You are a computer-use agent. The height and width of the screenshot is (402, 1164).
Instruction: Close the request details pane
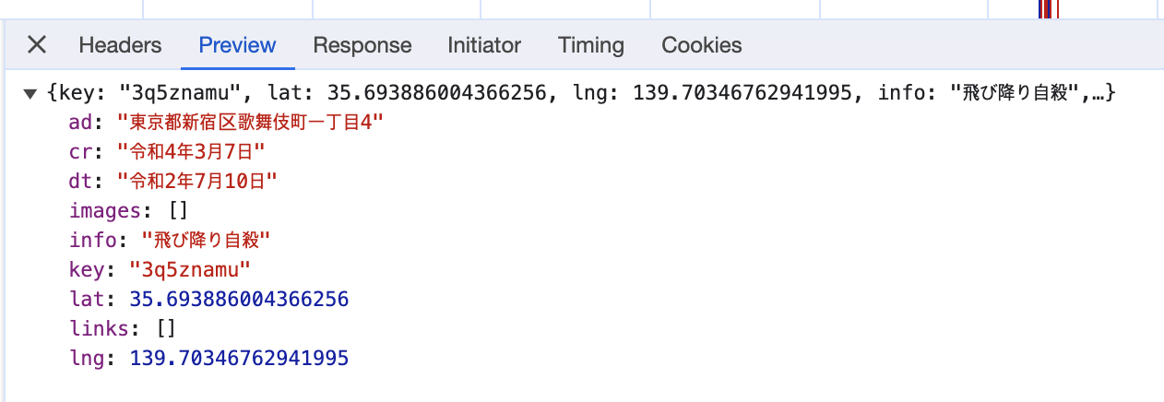pyautogui.click(x=37, y=44)
